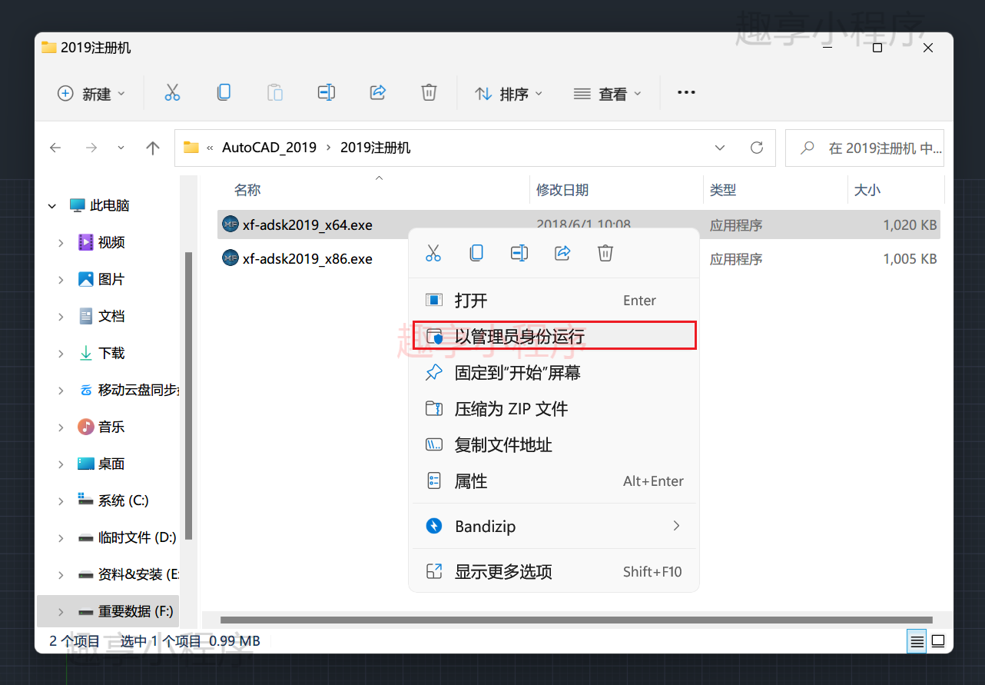985x685 pixels.
Task: Click the Cut icon in the context menu
Action: pyautogui.click(x=433, y=253)
